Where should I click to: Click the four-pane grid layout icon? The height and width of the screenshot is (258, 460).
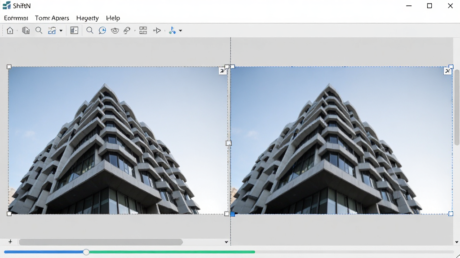[143, 30]
